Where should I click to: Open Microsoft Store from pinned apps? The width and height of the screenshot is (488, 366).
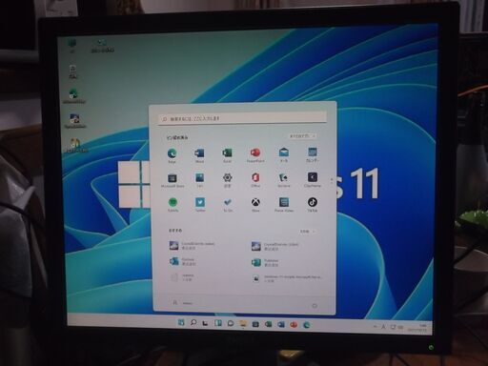coord(173,178)
